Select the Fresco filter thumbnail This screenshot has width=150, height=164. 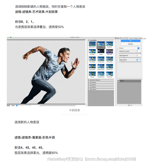pyautogui.click(x=101, y=51)
